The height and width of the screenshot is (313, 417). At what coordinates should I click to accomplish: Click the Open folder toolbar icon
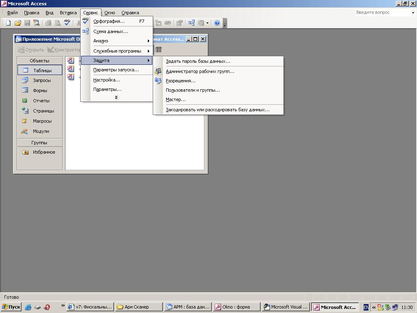point(18,23)
